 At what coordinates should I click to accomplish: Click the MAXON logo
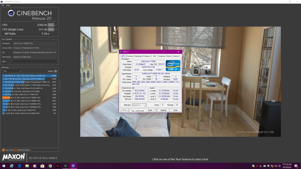coord(13,157)
